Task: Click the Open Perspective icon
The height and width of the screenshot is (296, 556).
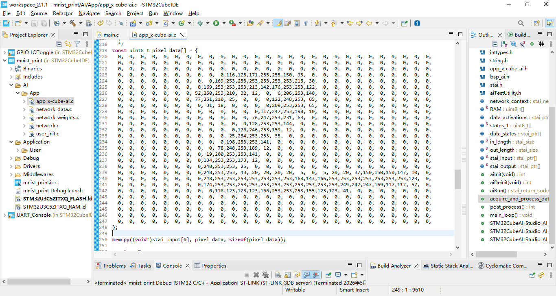Action: (x=536, y=23)
